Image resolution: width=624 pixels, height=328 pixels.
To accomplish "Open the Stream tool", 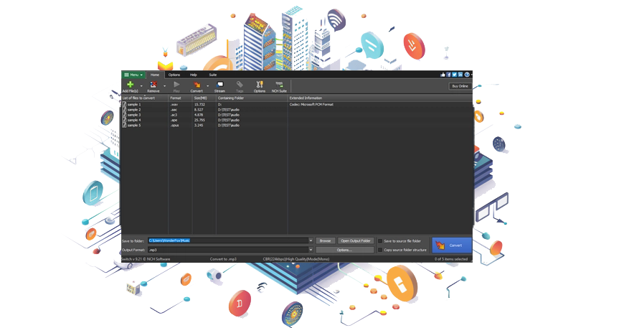I will [219, 86].
